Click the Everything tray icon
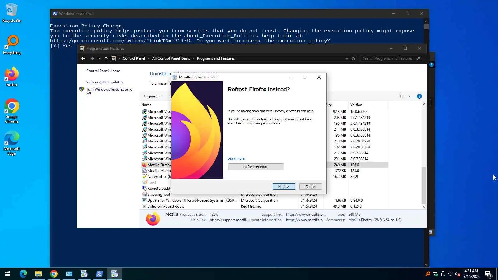 click(428, 274)
